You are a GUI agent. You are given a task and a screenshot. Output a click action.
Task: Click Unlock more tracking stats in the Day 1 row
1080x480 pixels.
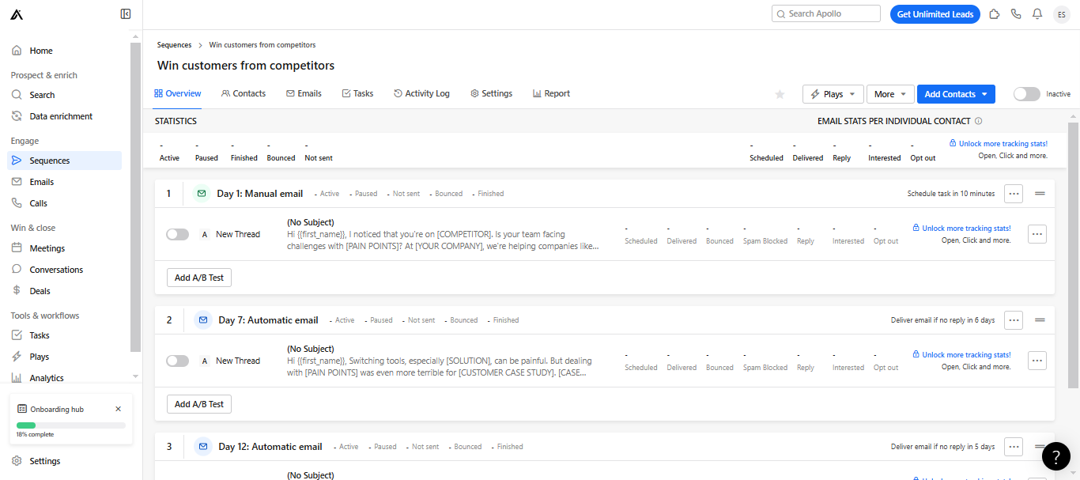coord(961,229)
